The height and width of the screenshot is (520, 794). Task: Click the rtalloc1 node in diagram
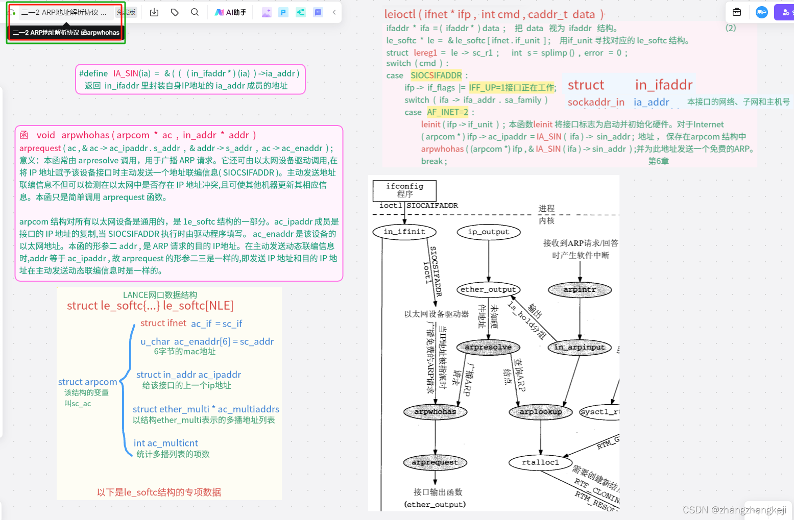pyautogui.click(x=540, y=462)
